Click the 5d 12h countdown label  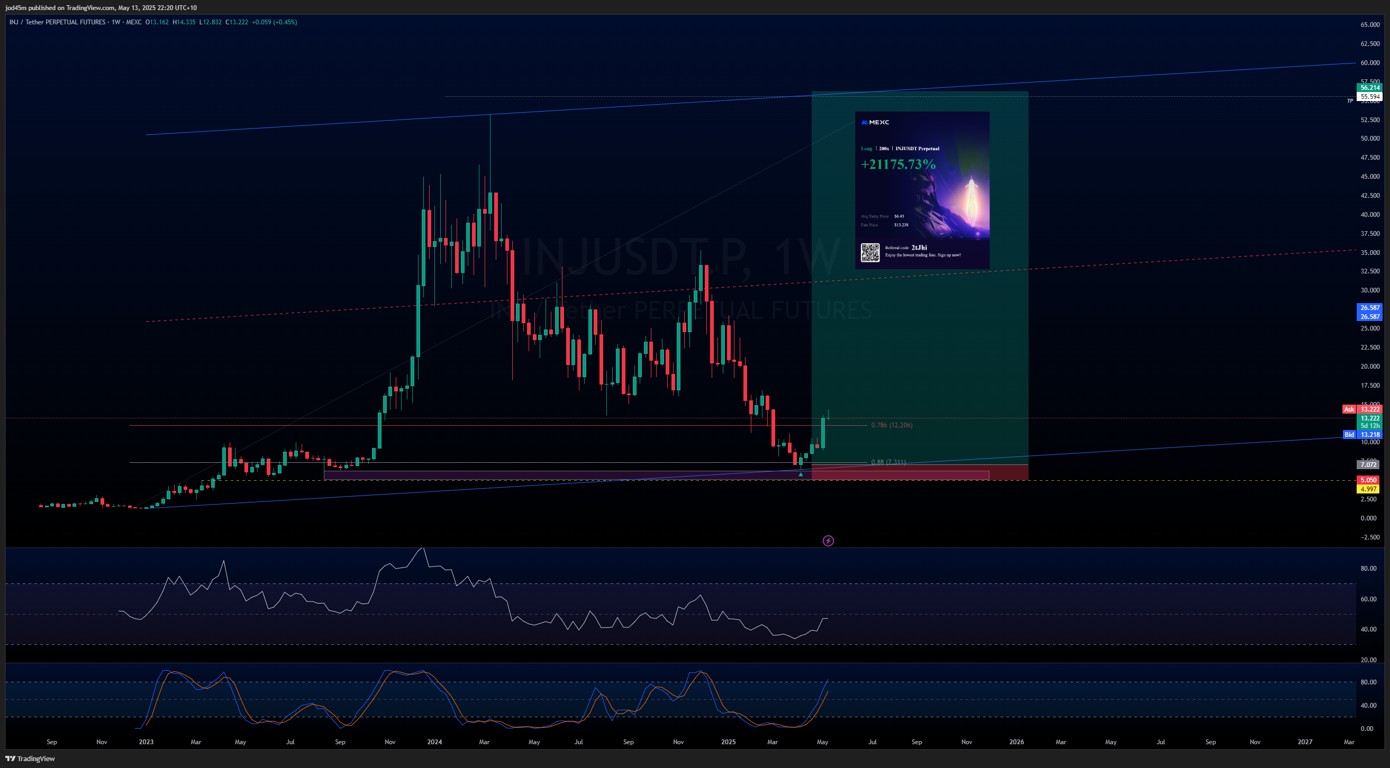click(1369, 426)
